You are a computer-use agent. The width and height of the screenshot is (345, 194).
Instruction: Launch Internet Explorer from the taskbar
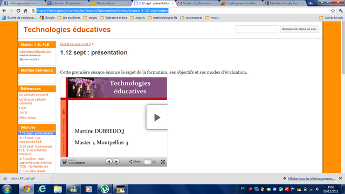42,189
